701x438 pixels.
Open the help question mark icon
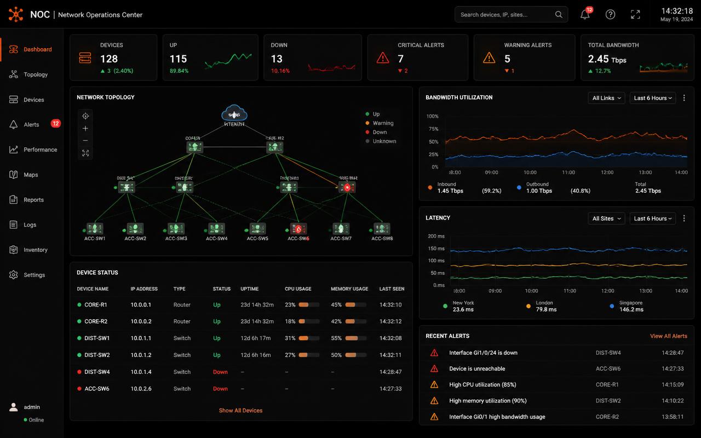coord(610,15)
